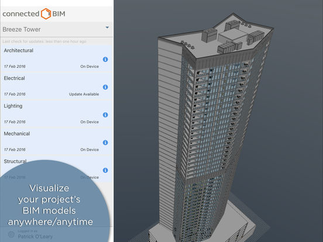Open info for the Lighting model

pyautogui.click(x=105, y=115)
